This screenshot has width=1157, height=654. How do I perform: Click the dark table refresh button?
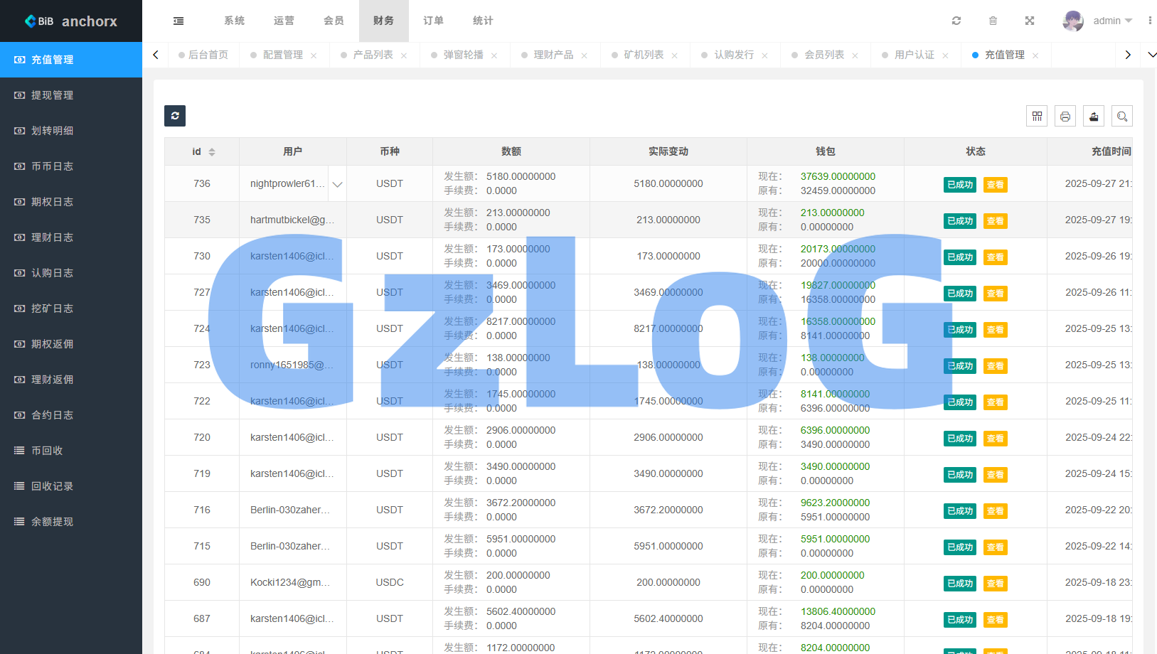point(175,116)
